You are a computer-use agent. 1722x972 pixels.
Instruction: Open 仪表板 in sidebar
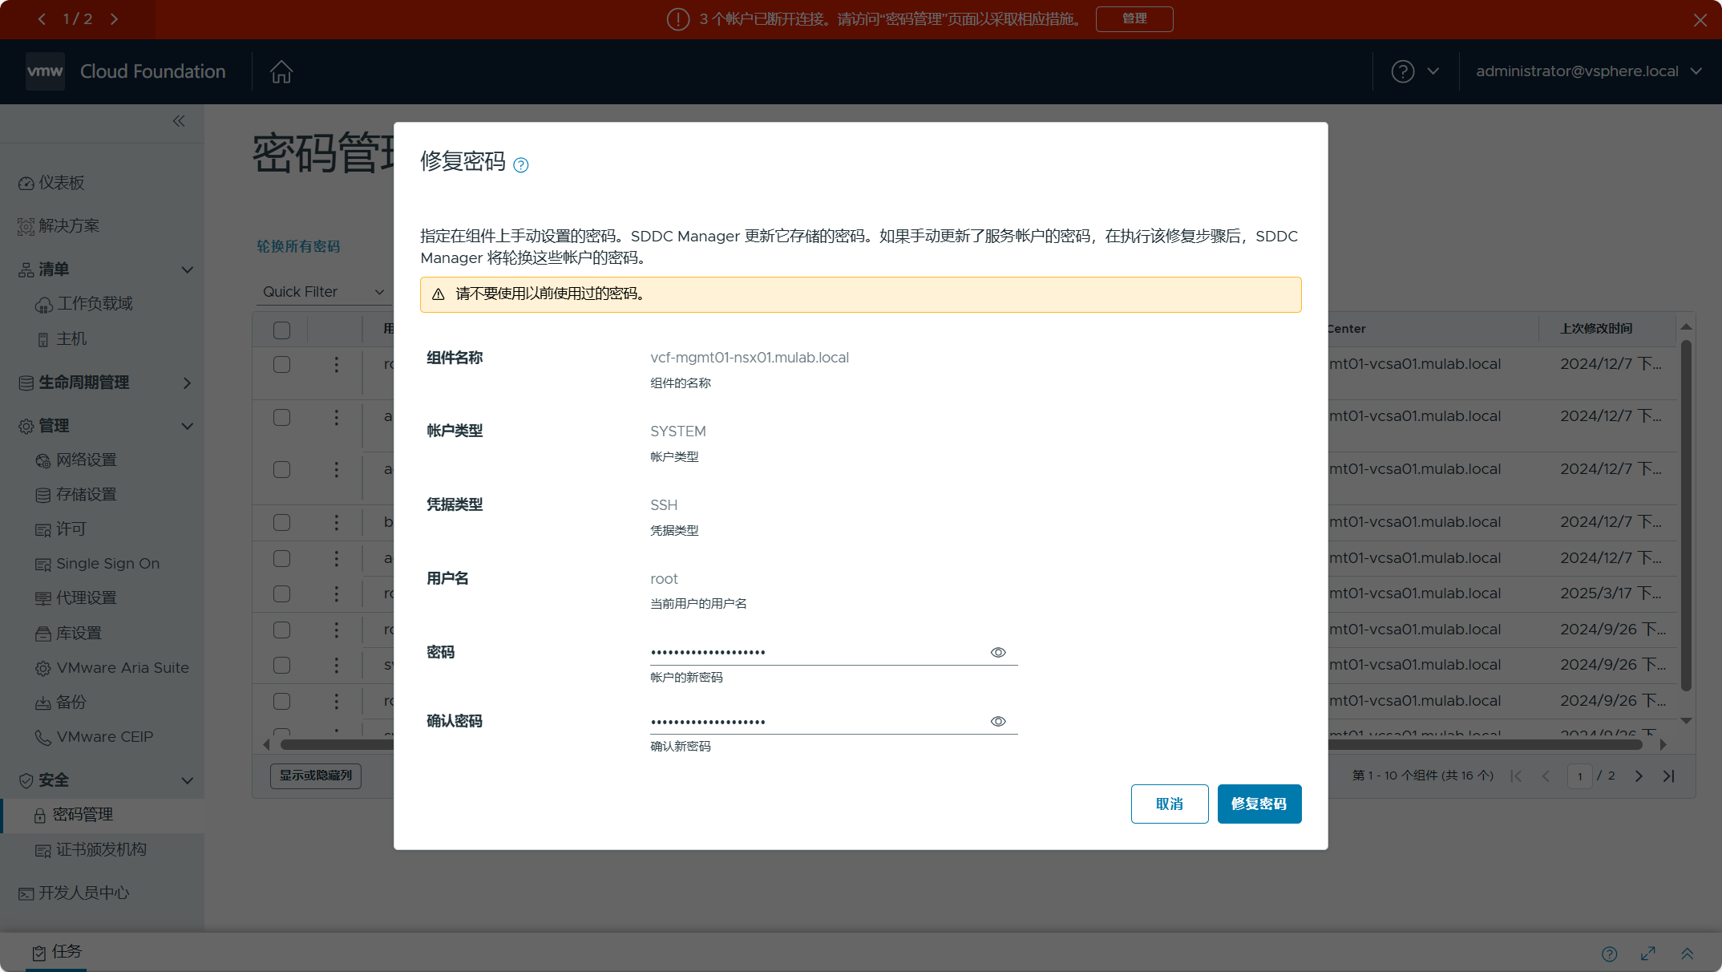coord(62,183)
